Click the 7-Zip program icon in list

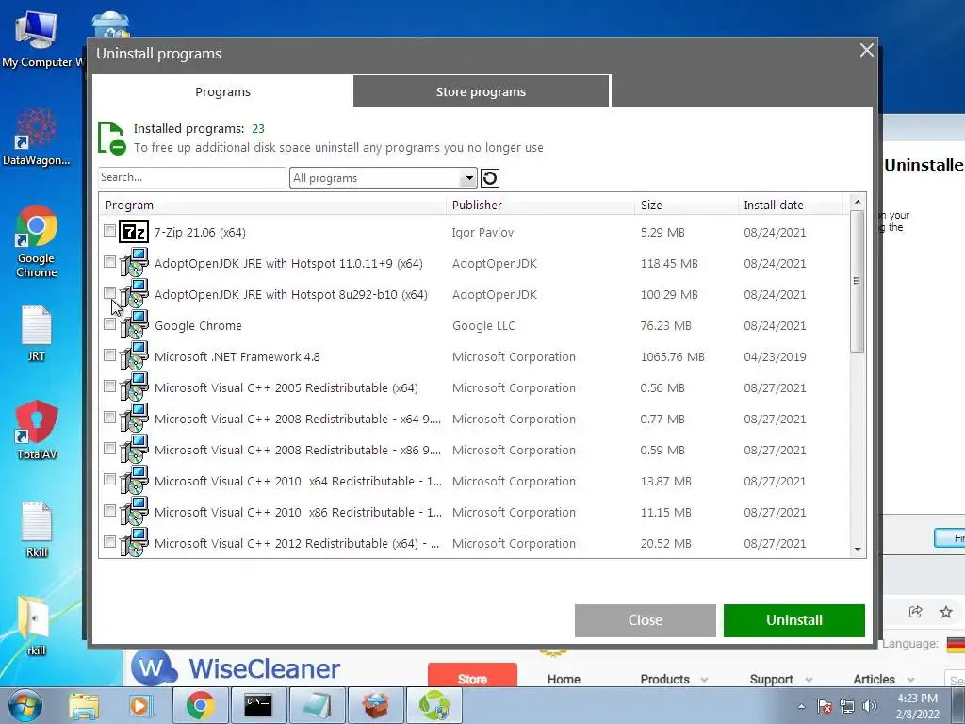point(134,232)
